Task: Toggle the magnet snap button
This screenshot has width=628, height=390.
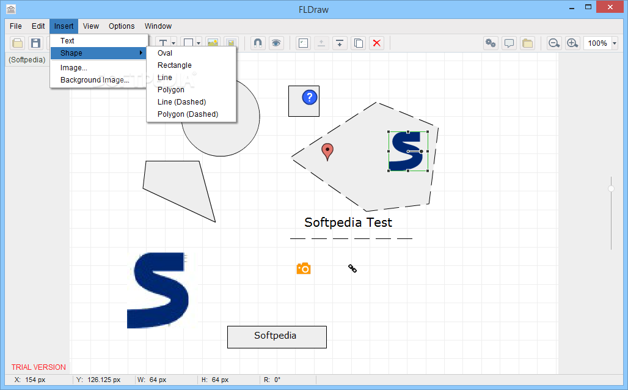Action: pos(258,43)
